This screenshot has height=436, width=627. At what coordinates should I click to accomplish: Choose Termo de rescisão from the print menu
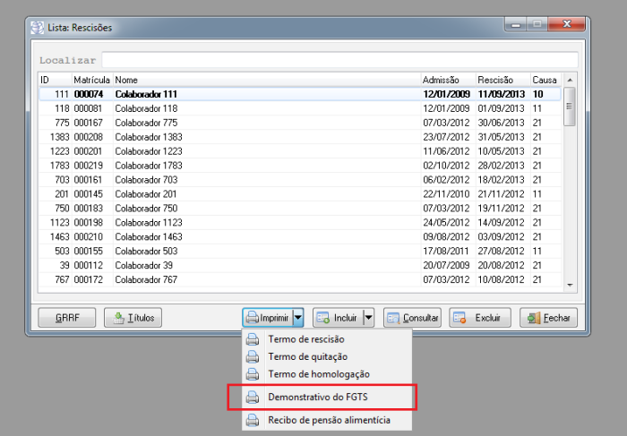(x=305, y=339)
